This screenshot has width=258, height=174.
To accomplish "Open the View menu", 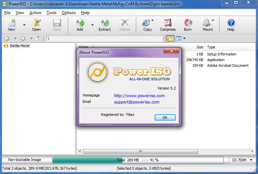I will click(20, 13).
